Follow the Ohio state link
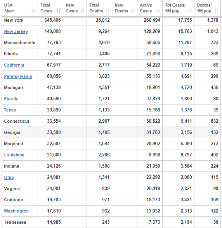 9,177
